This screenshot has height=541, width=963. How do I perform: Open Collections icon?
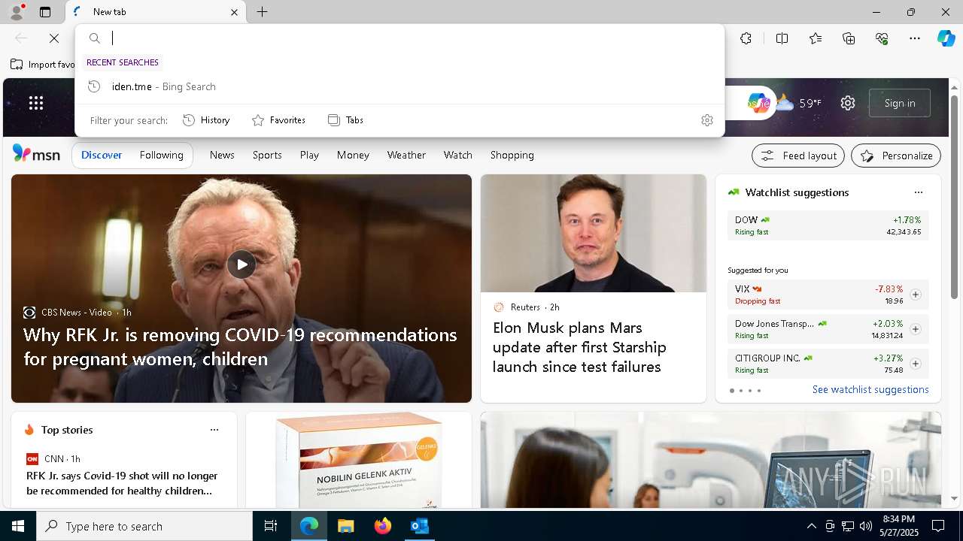coord(849,38)
